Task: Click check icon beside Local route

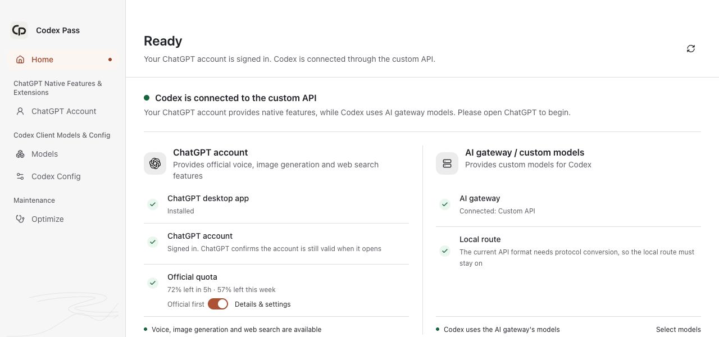Action: [445, 251]
